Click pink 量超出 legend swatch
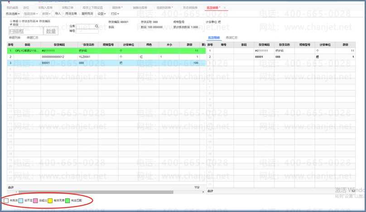366x212 pixels. pos(35,200)
